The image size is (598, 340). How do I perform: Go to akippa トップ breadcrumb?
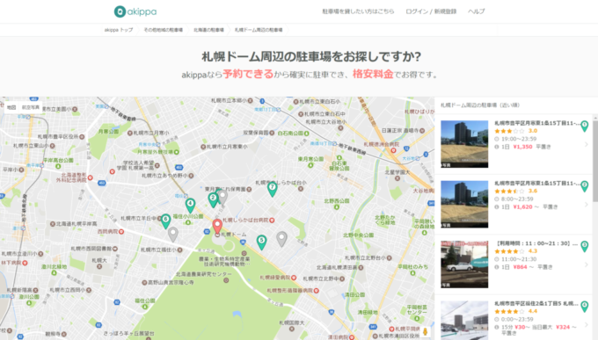tap(119, 30)
